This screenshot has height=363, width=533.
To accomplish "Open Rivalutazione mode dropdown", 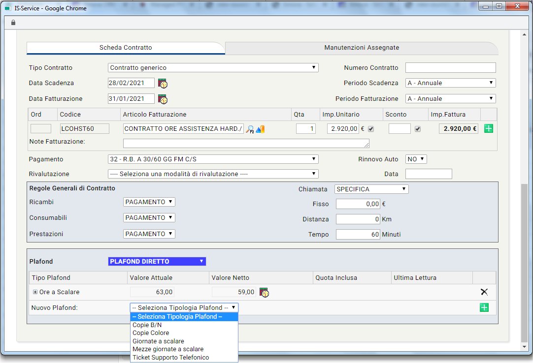I will 213,174.
